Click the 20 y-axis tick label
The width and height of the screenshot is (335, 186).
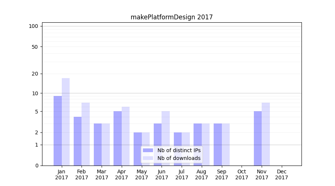click(x=35, y=74)
